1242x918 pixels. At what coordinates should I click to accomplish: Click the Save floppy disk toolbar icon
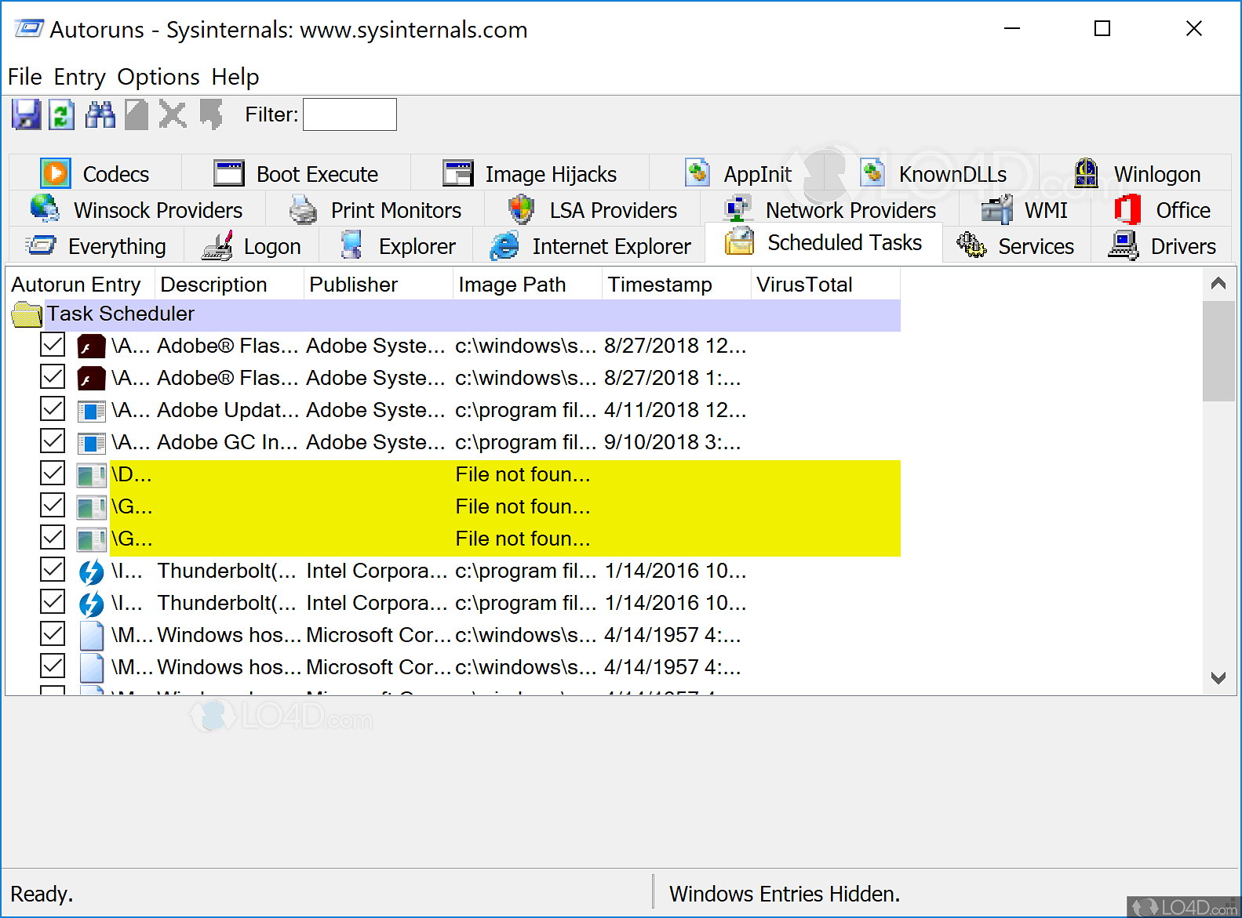[x=26, y=115]
